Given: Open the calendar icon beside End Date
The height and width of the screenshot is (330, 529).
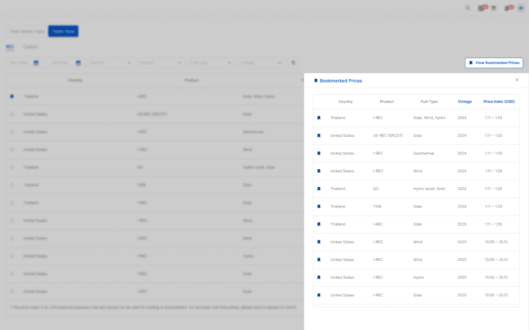Looking at the screenshot, I should coord(78,63).
